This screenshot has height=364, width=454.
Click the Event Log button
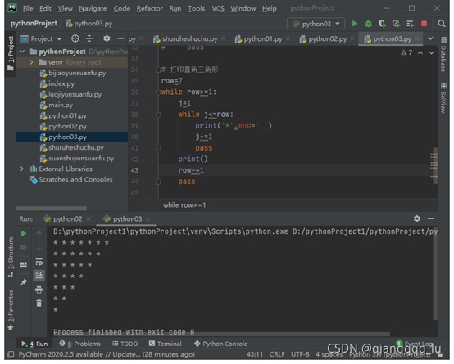click(x=414, y=344)
